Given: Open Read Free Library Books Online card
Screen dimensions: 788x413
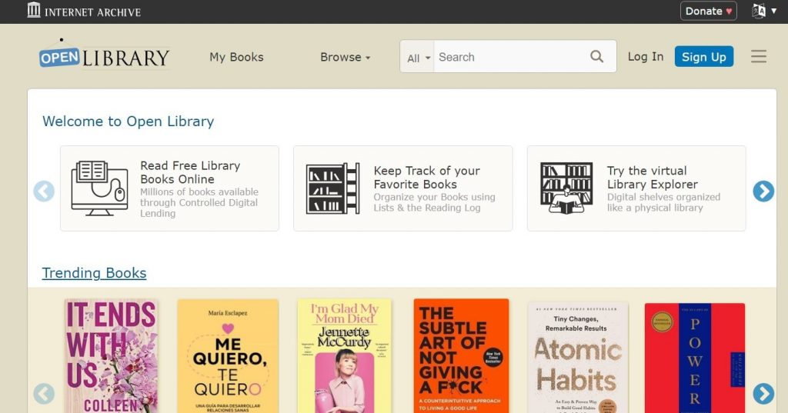Looking at the screenshot, I should (169, 188).
